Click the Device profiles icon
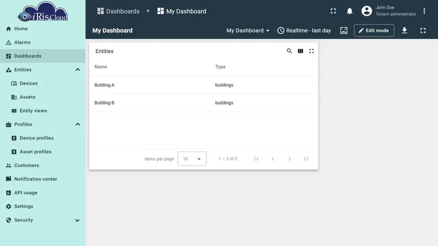 point(14,138)
